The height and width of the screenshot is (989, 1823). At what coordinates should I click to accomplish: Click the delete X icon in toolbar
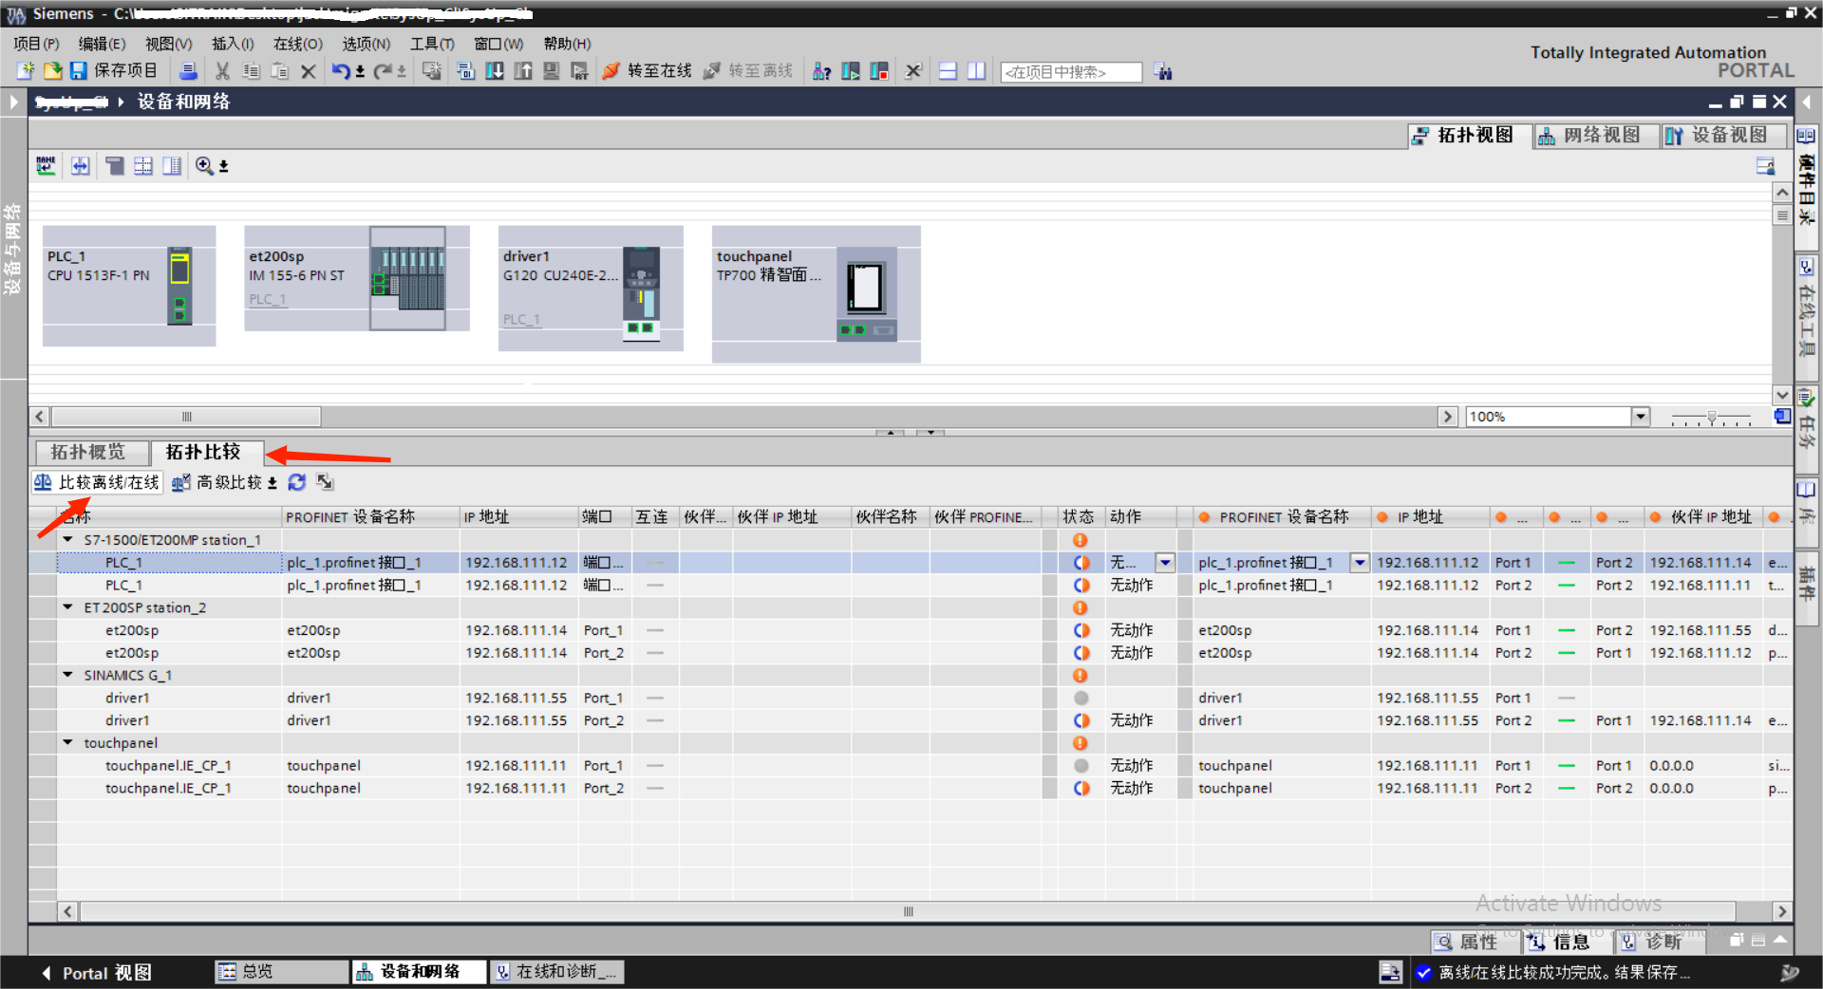308,71
